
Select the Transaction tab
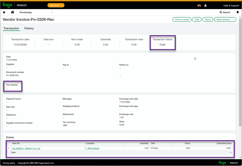coord(11,29)
